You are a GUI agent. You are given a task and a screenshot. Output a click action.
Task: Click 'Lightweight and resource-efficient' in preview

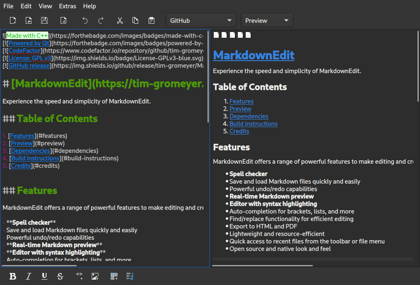coord(277,234)
